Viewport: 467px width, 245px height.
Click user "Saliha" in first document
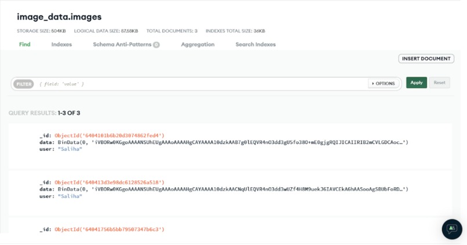coord(70,149)
